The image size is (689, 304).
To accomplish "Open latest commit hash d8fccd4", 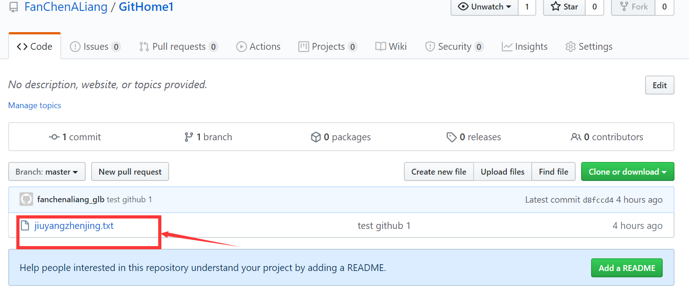I will tap(598, 200).
